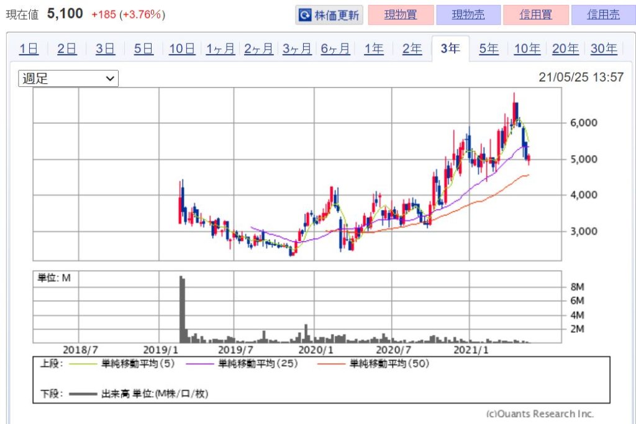Image resolution: width=636 pixels, height=424 pixels.
Task: Show the 20年 chart period
Action: 565,48
